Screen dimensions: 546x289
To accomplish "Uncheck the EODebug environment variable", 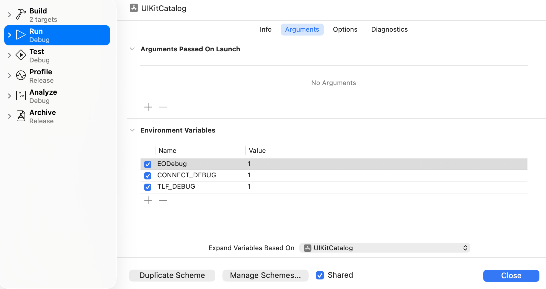I will [x=147, y=164].
